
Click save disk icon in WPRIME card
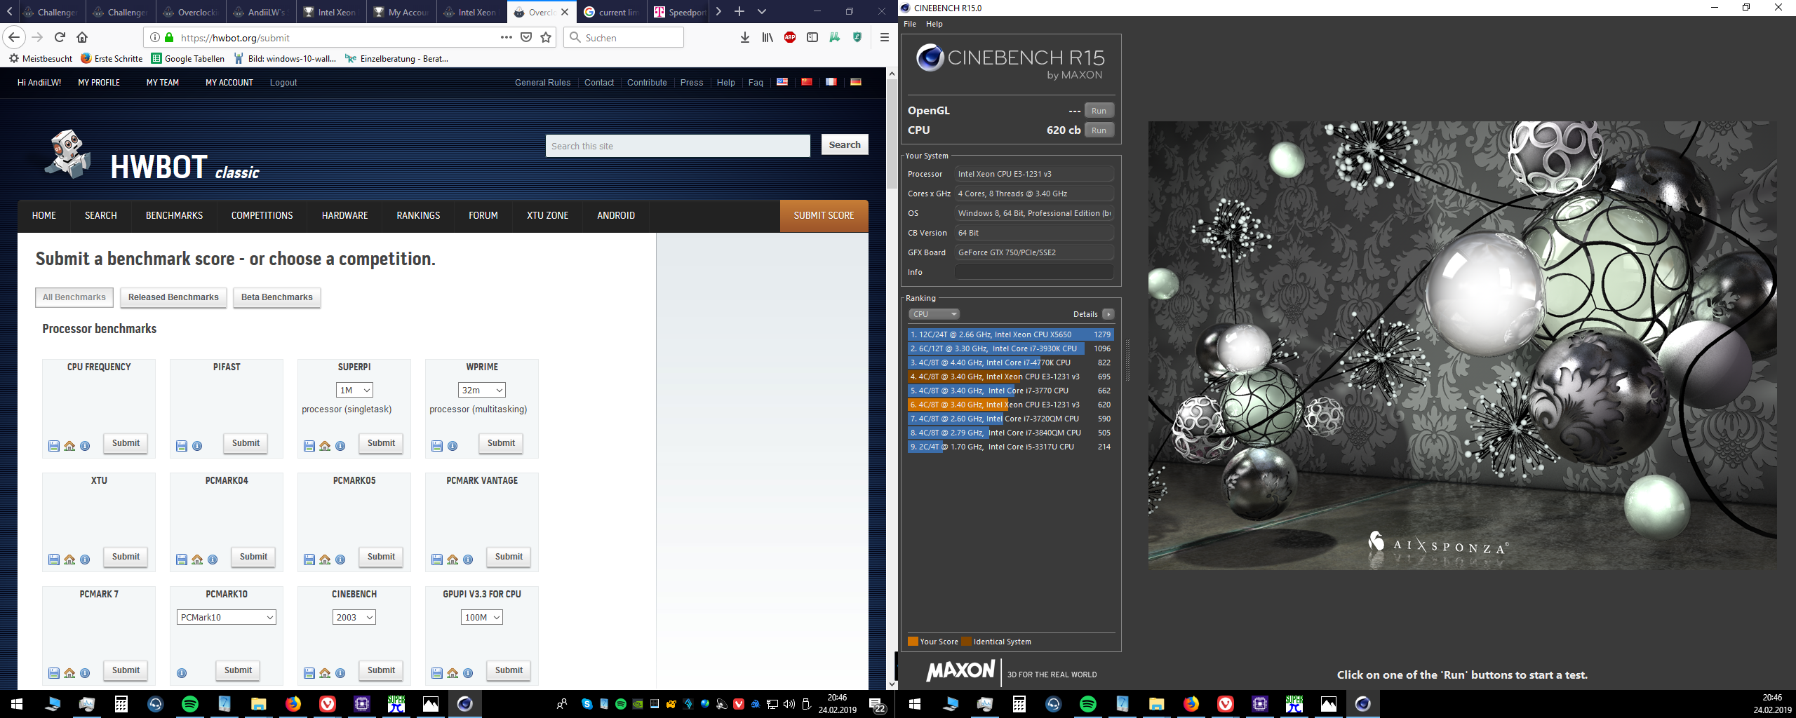(437, 446)
